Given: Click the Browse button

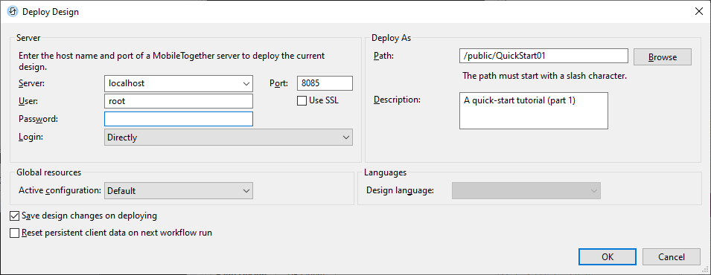Looking at the screenshot, I should (663, 57).
